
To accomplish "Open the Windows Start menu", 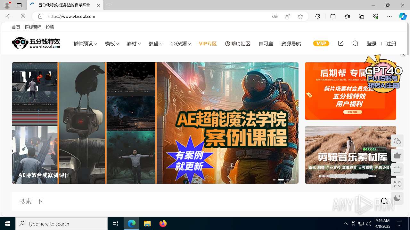I will tap(8, 224).
